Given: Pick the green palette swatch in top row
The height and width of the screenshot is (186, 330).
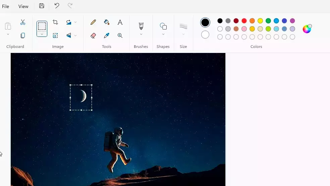Looking at the screenshot, I should [x=268, y=21].
